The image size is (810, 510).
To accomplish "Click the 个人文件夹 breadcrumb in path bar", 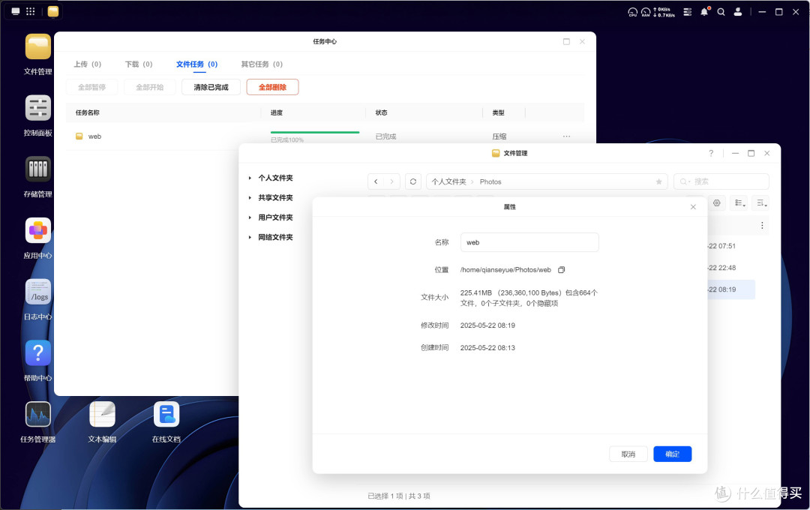I will pos(449,182).
